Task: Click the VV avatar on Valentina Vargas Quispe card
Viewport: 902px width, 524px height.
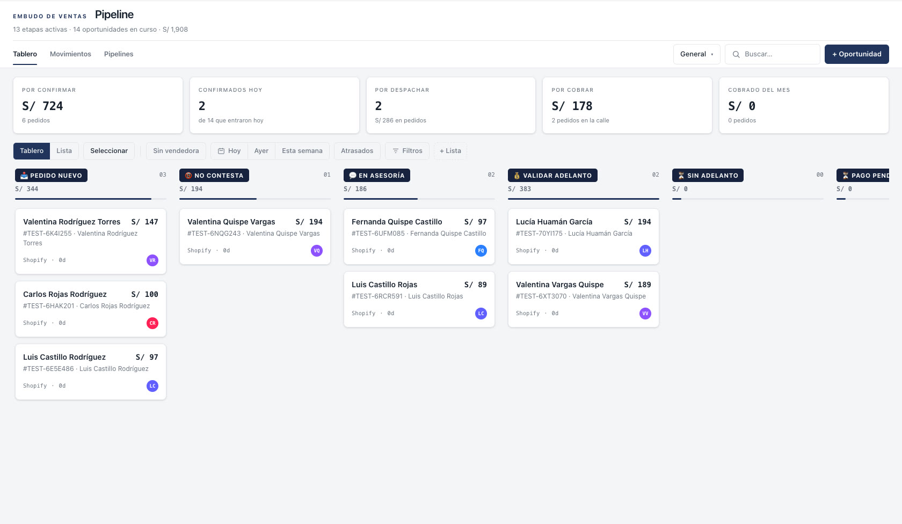Action: pos(645,314)
